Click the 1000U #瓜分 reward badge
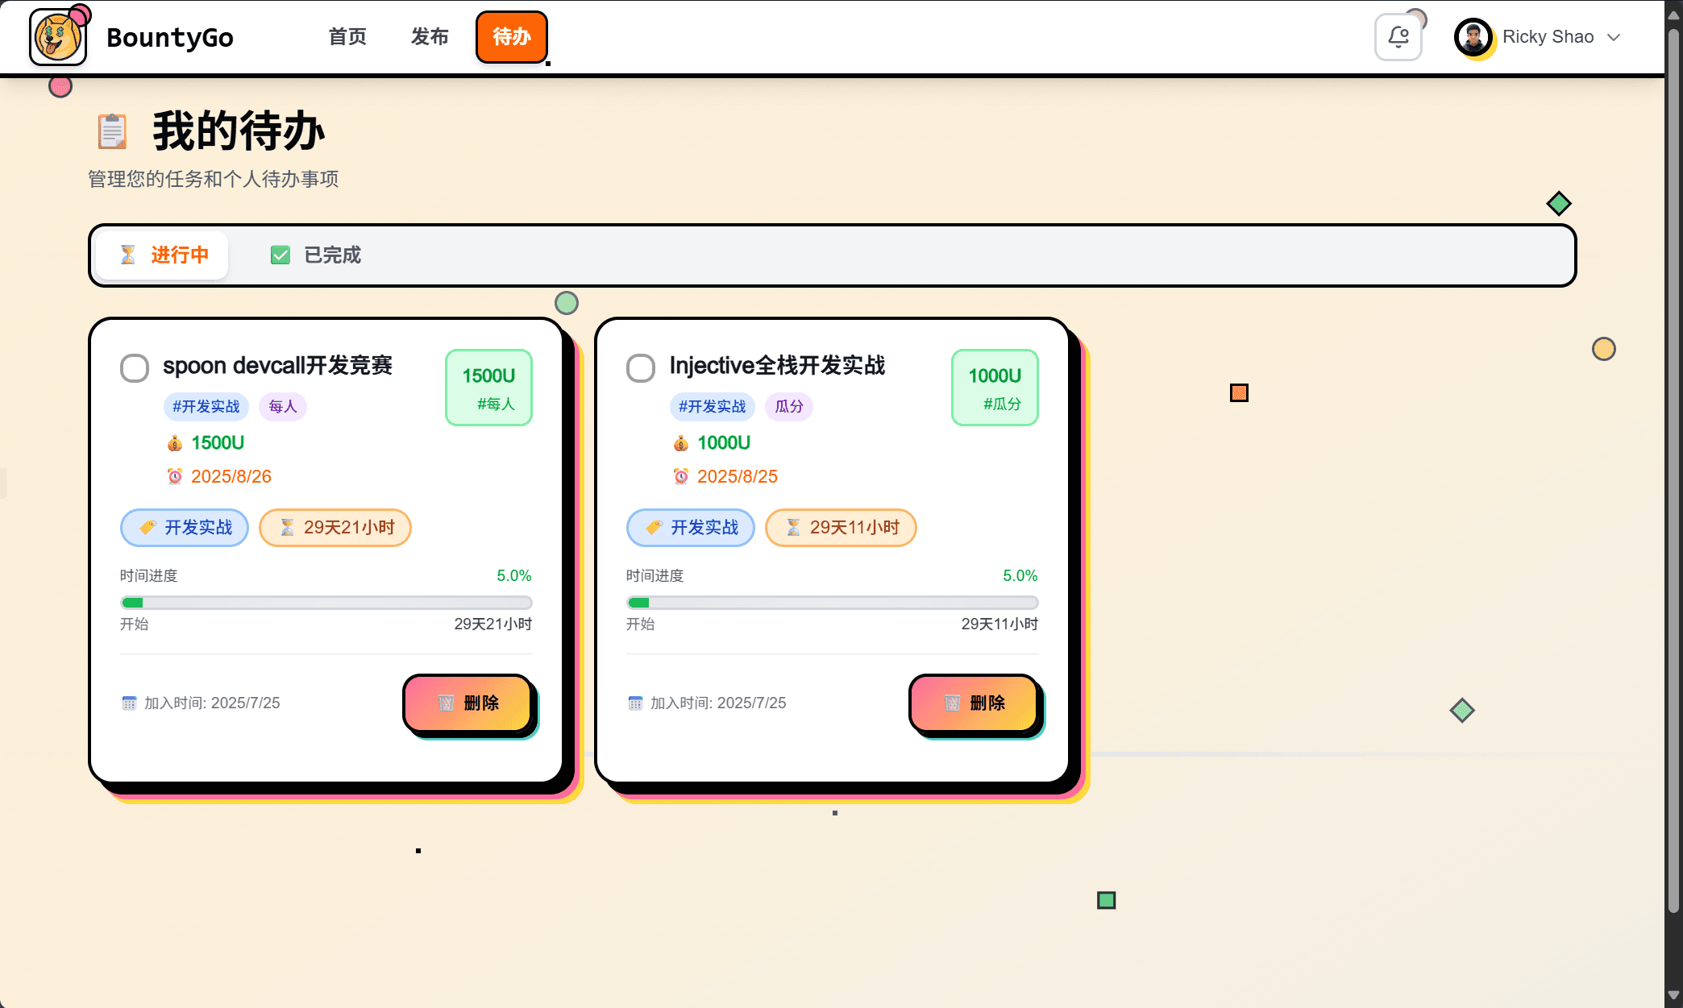Viewport: 1683px width, 1008px height. click(x=995, y=388)
